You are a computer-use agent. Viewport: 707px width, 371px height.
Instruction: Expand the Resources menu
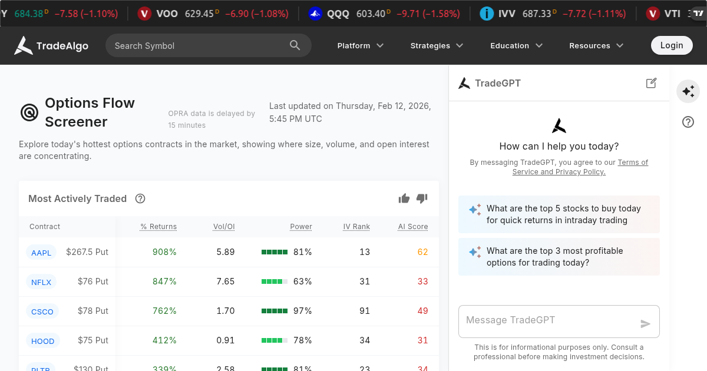pyautogui.click(x=596, y=45)
